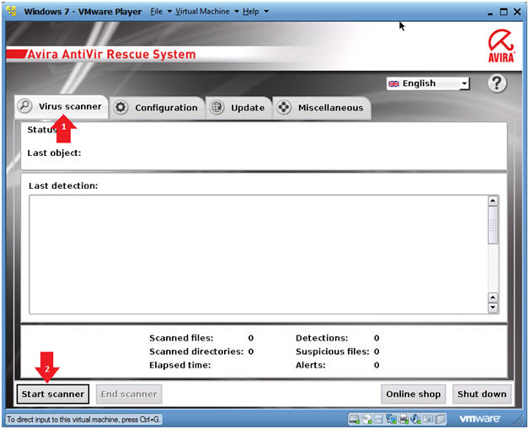
Task: Click the detection list scroll up arrow
Action: pos(493,201)
